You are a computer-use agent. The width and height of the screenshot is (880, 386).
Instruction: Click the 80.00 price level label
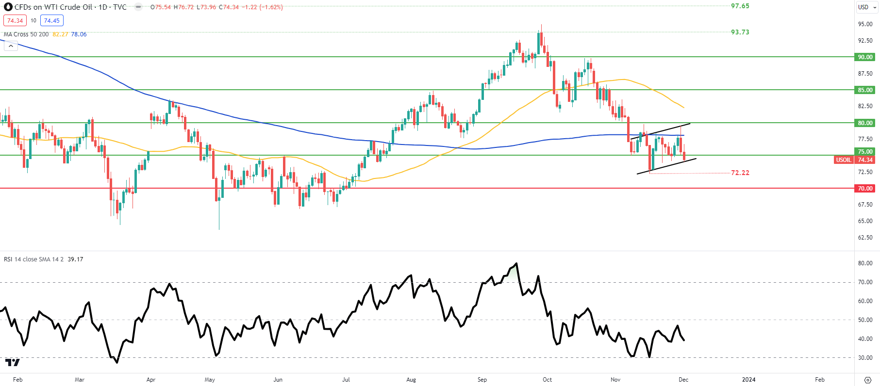(865, 123)
